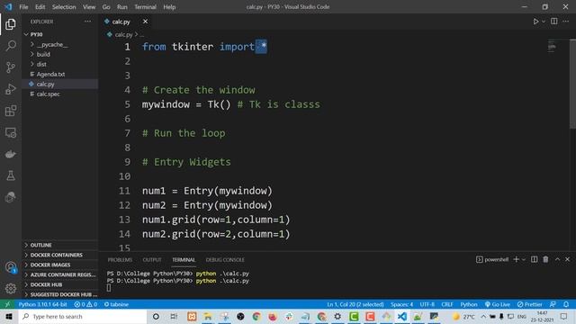The height and width of the screenshot is (324, 576).
Task: Run the Python file with play icon
Action: click(x=535, y=22)
